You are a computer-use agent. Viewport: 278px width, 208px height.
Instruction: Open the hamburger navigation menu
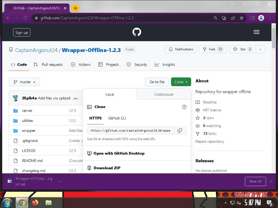[256, 32]
